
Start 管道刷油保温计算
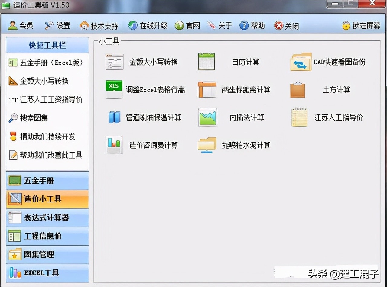tap(154, 118)
